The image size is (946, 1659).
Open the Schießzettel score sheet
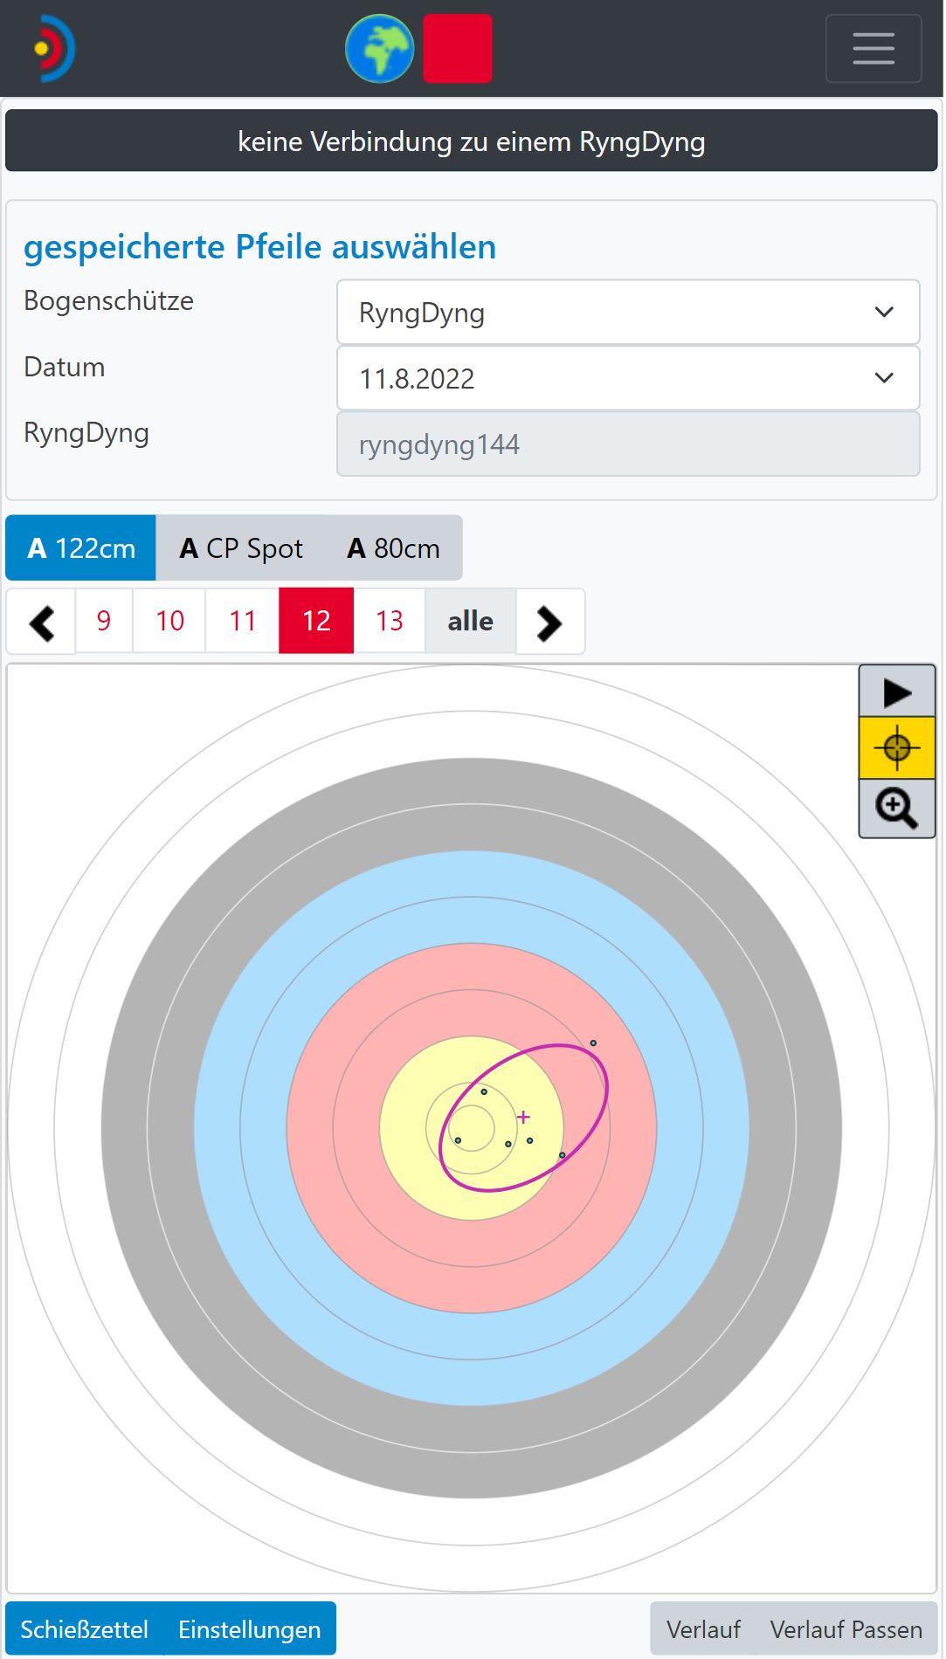(x=84, y=1629)
